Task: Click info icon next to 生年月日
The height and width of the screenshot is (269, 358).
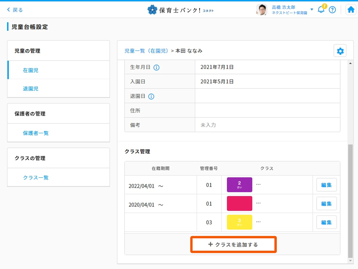Action: (156, 68)
